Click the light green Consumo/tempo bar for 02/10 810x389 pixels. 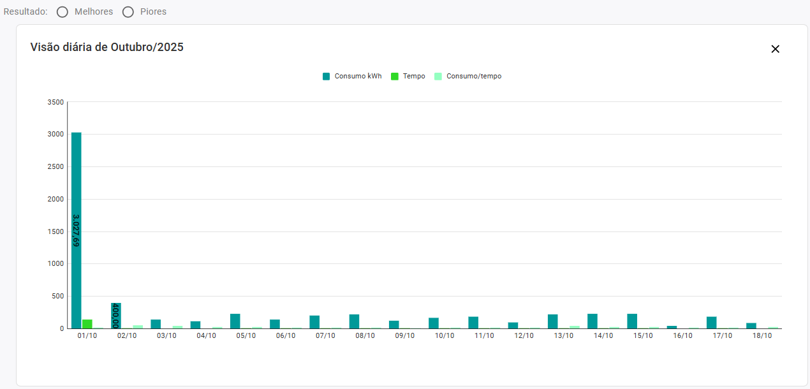[x=138, y=327]
